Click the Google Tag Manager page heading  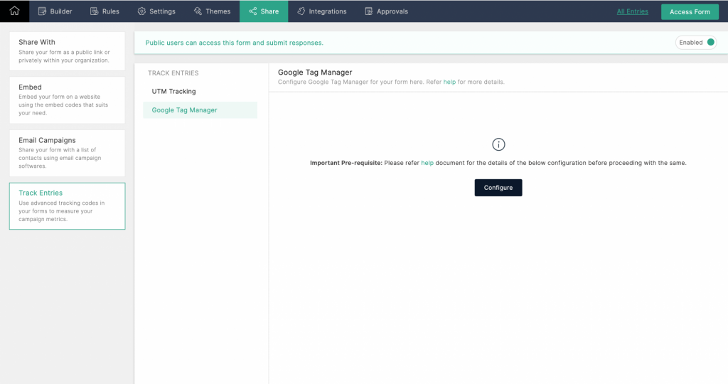[315, 72]
